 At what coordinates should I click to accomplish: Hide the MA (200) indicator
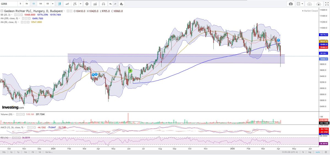coord(23,18)
